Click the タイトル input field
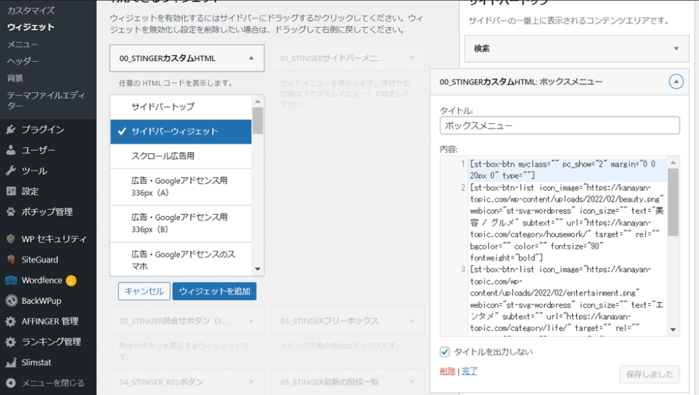This screenshot has width=699, height=395. click(x=560, y=126)
